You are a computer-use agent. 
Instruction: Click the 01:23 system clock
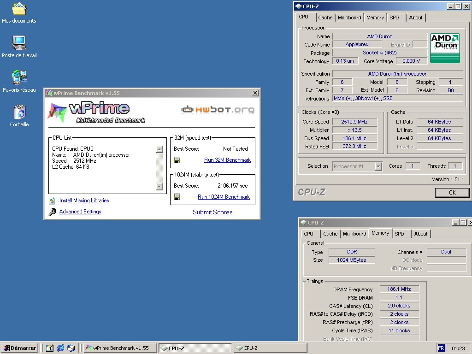click(458, 348)
